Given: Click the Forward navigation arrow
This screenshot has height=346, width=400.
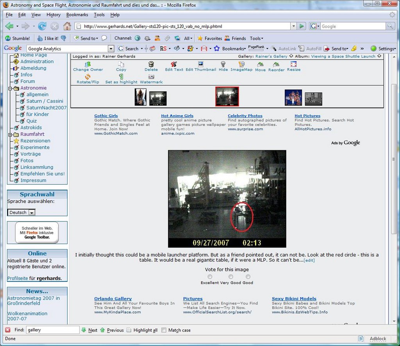Looking at the screenshot, I should 25,26.
